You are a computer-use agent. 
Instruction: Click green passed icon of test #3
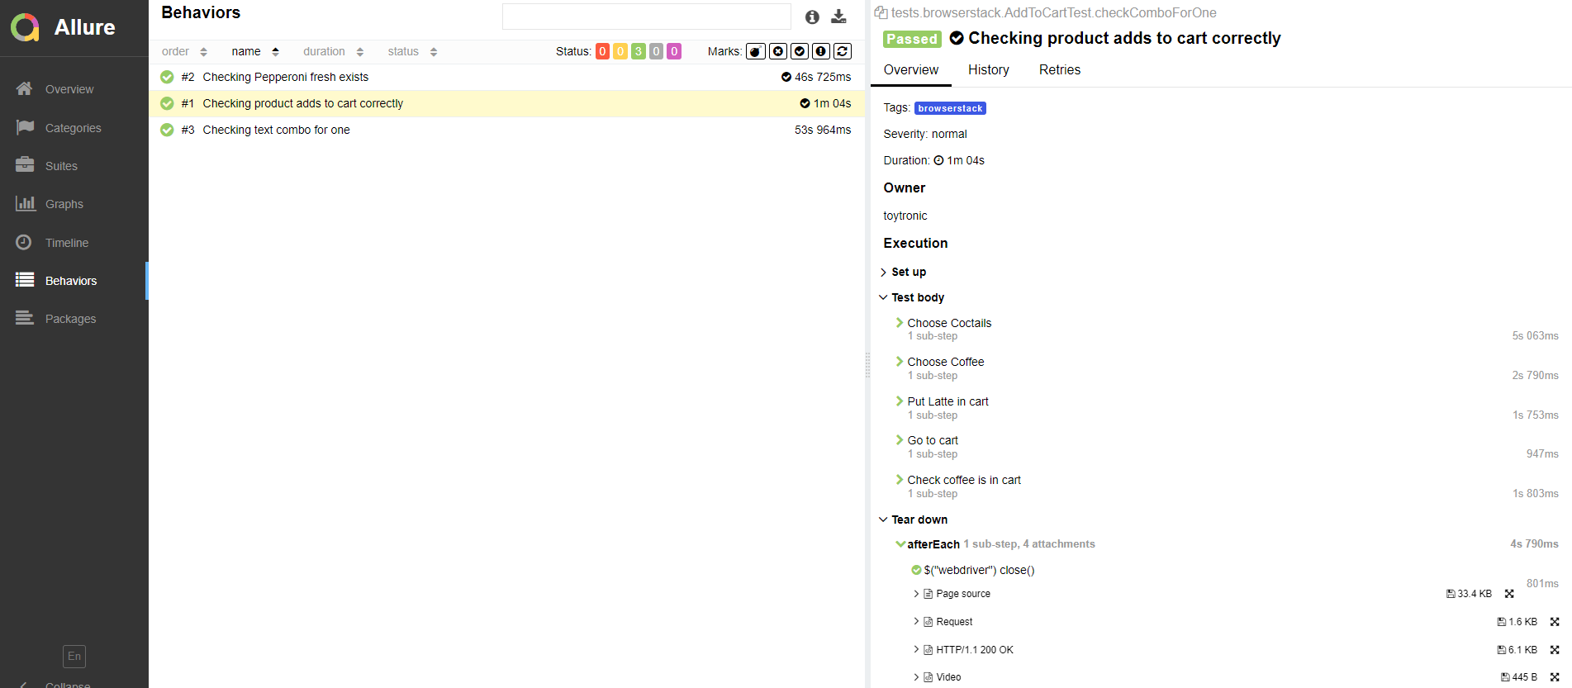point(167,130)
